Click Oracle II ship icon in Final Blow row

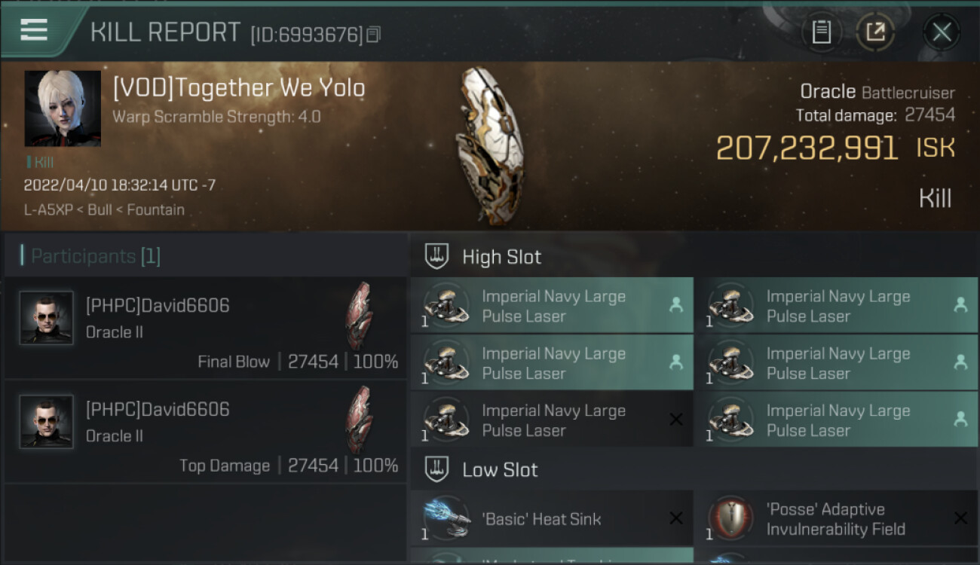359,316
